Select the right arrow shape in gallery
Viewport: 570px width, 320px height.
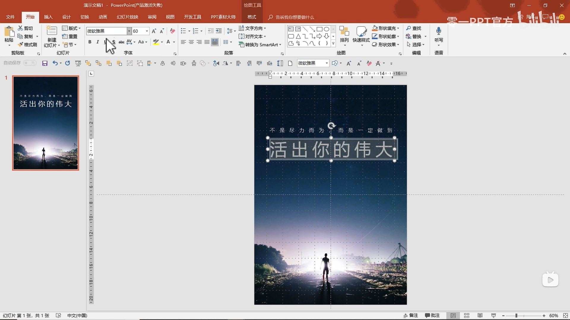coord(319,36)
